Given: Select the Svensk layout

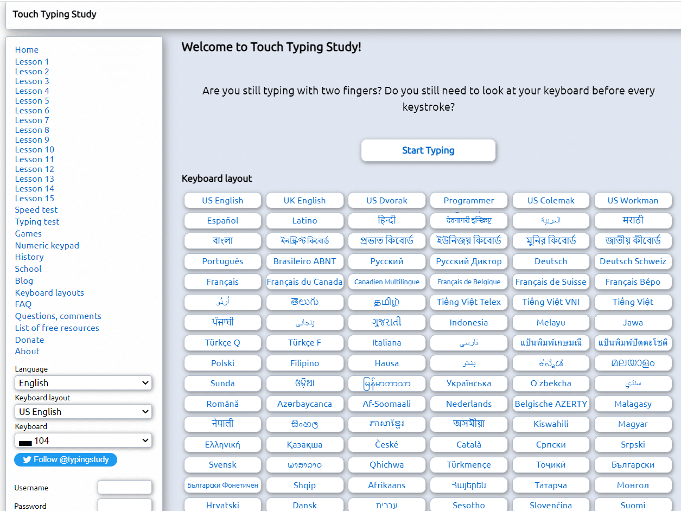Looking at the screenshot, I should coord(222,465).
